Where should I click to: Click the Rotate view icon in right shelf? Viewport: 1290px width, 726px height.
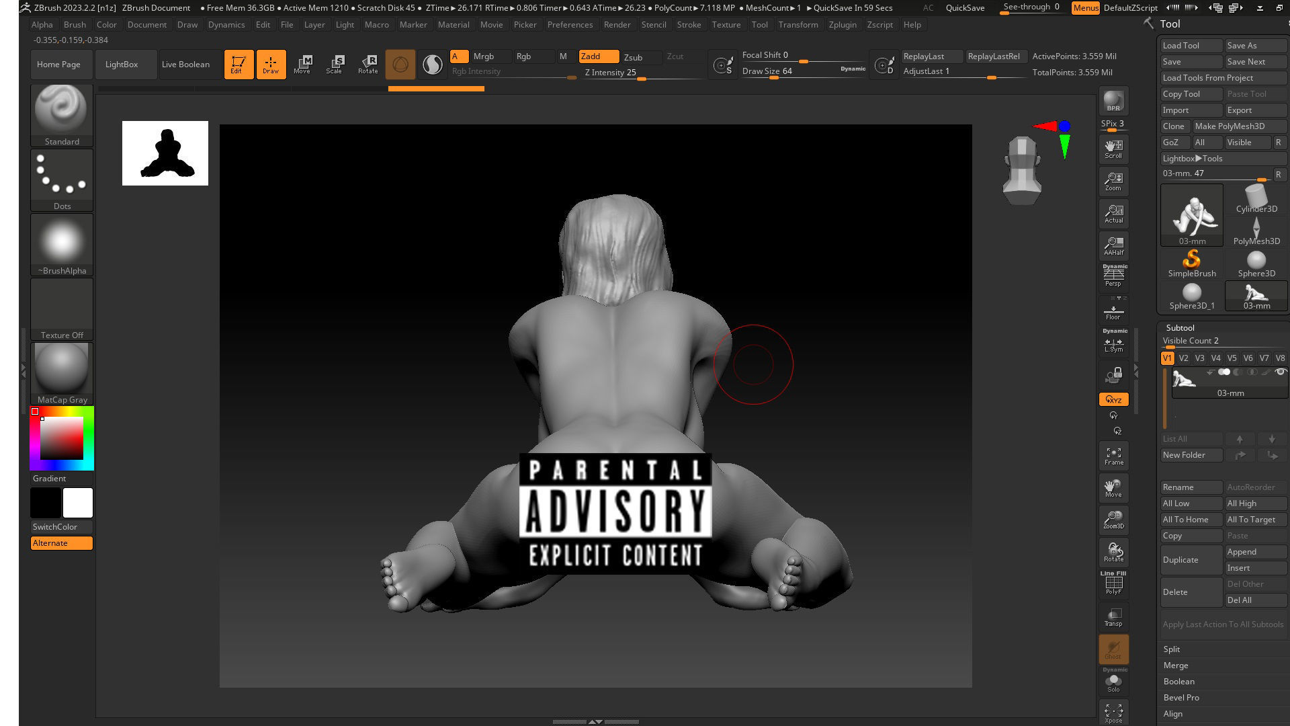tap(1113, 553)
